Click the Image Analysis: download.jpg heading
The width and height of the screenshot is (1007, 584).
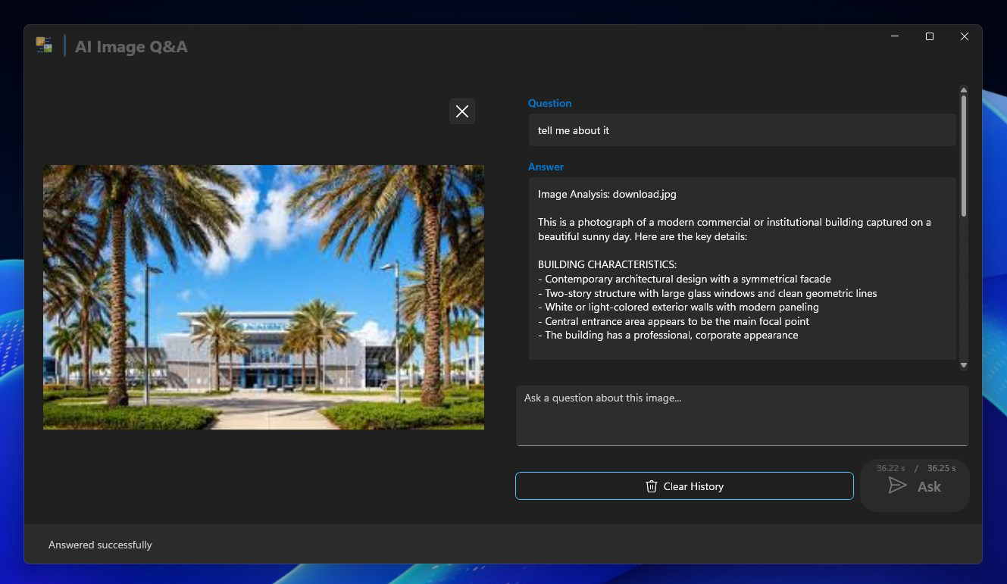point(607,194)
